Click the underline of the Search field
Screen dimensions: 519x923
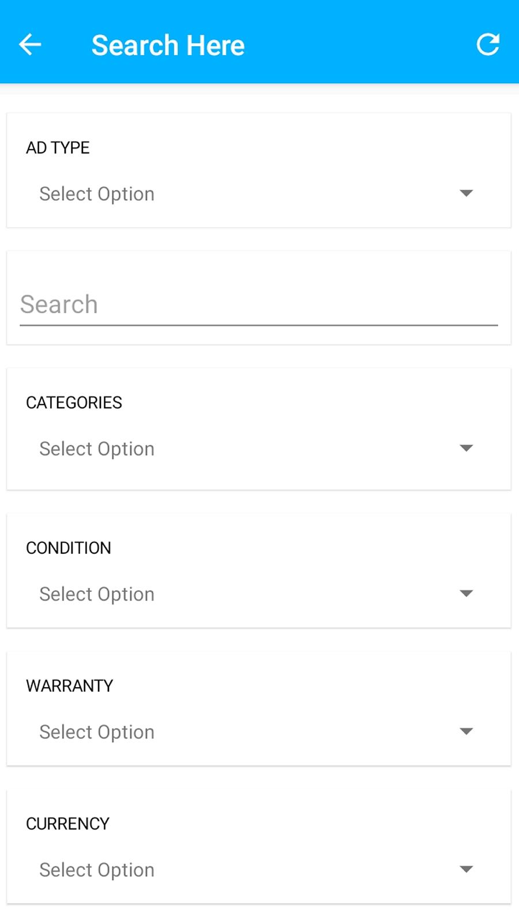259,325
